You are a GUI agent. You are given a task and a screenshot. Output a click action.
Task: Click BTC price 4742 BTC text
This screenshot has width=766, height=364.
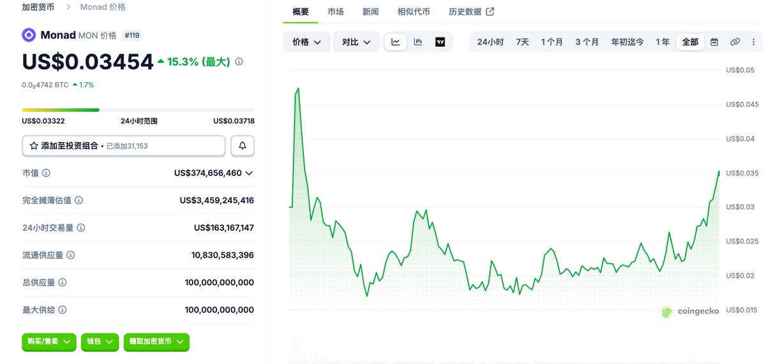tap(45, 85)
